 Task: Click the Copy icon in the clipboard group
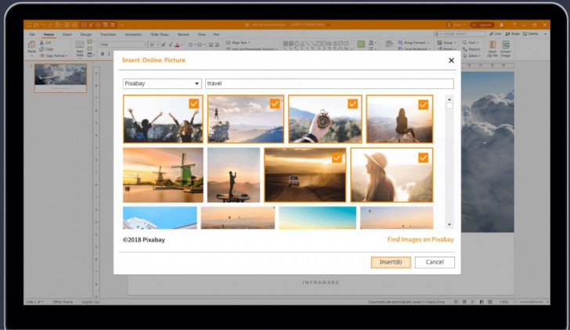pos(41,49)
